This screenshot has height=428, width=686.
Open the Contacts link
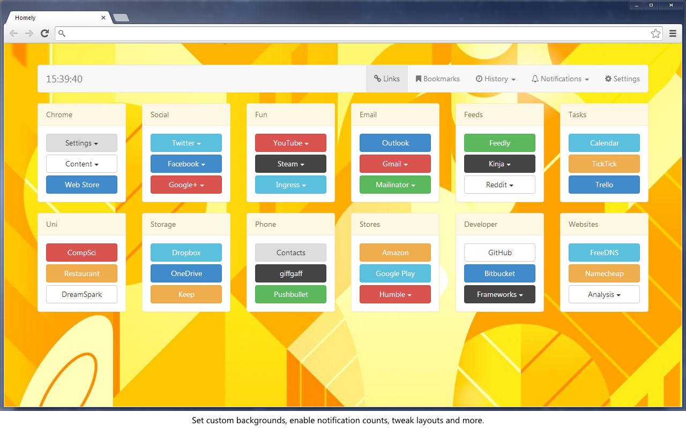pos(290,253)
